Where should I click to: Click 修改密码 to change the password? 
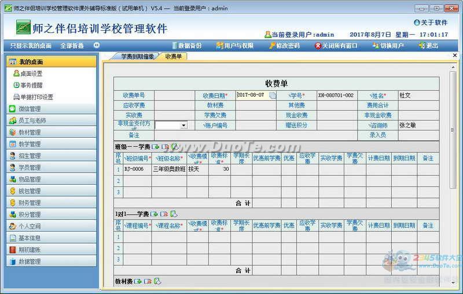point(284,45)
